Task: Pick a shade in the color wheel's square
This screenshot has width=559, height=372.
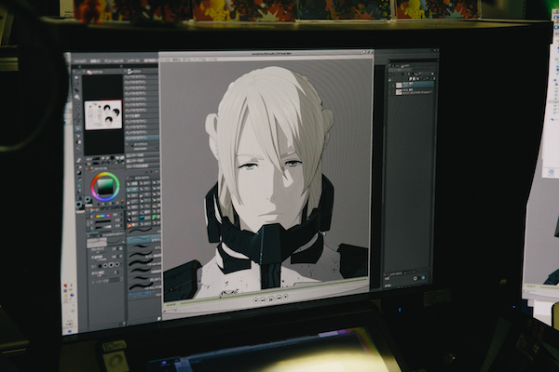Action: [x=105, y=186]
